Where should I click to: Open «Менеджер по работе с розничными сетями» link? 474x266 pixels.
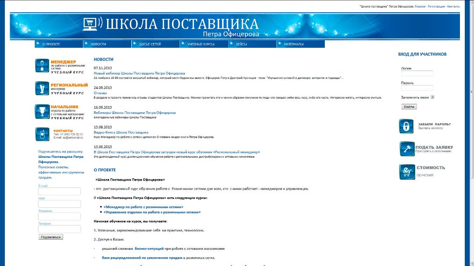coord(143,207)
